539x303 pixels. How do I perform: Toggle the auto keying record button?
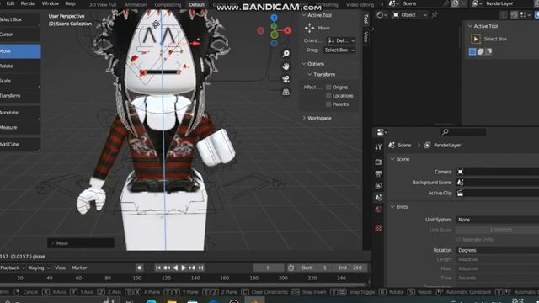[139, 268]
